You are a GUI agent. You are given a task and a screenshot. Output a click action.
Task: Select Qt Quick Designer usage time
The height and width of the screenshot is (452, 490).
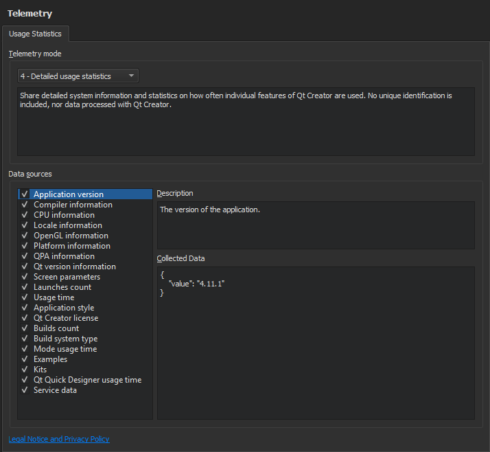[88, 380]
